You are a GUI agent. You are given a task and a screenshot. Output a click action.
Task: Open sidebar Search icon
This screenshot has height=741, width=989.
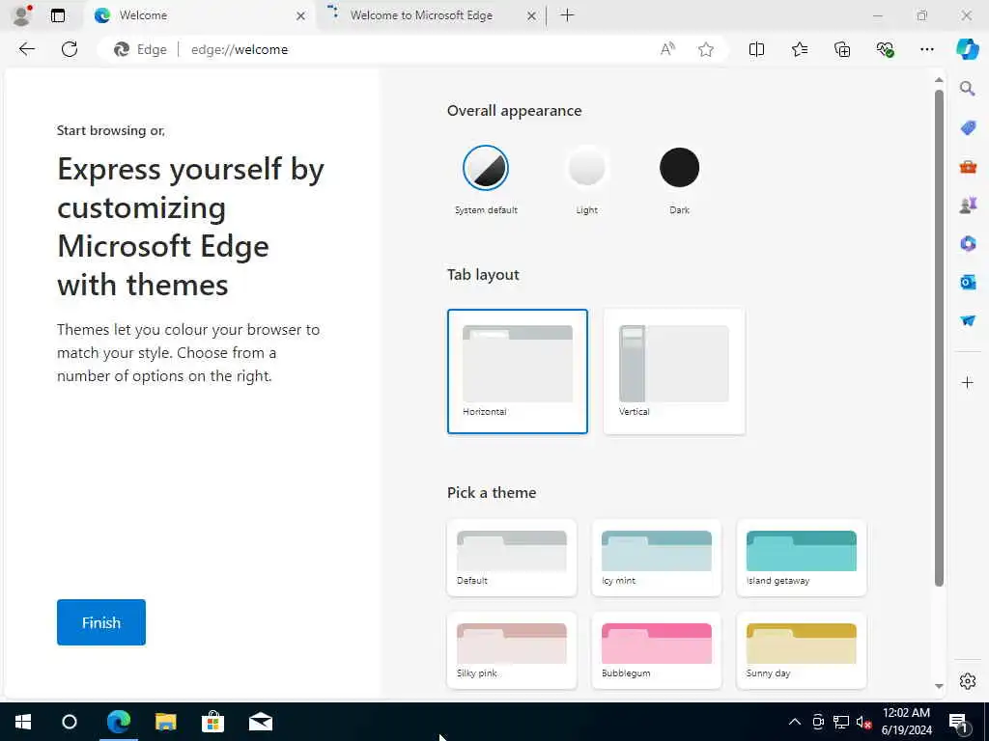coord(968,89)
